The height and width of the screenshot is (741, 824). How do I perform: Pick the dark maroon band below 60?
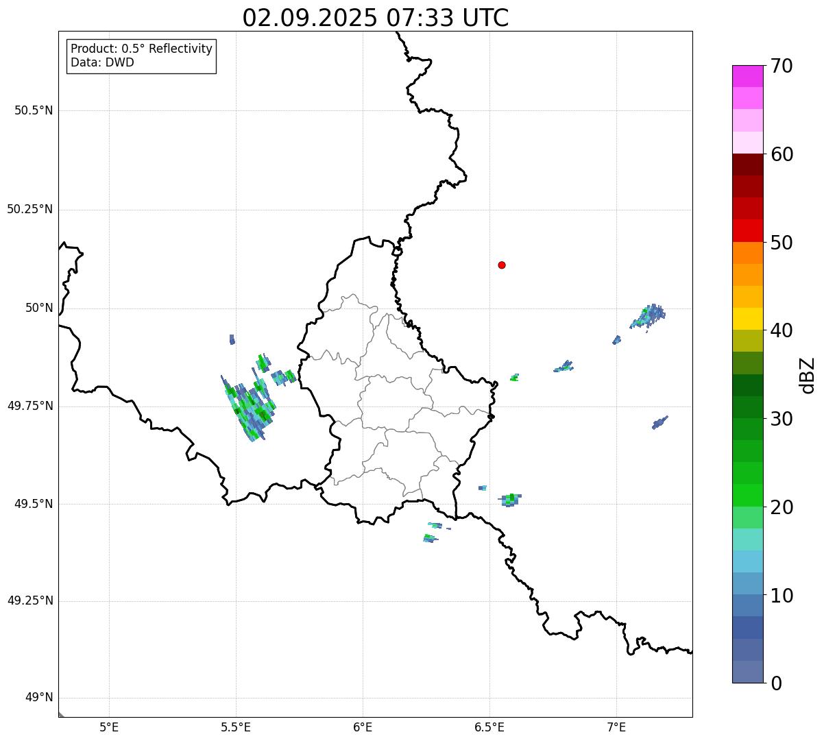747,165
